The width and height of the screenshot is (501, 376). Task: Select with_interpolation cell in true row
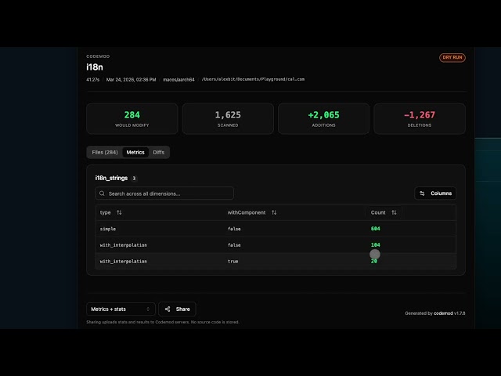[124, 262]
